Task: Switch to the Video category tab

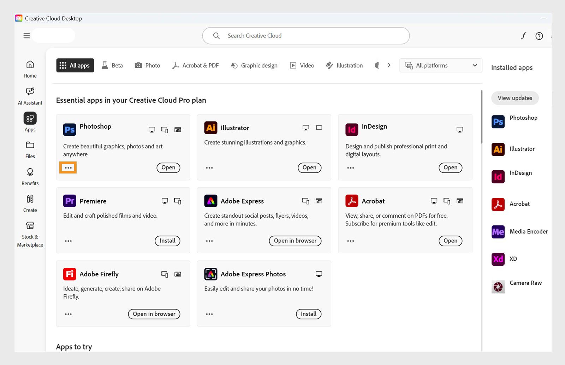Action: (302, 65)
